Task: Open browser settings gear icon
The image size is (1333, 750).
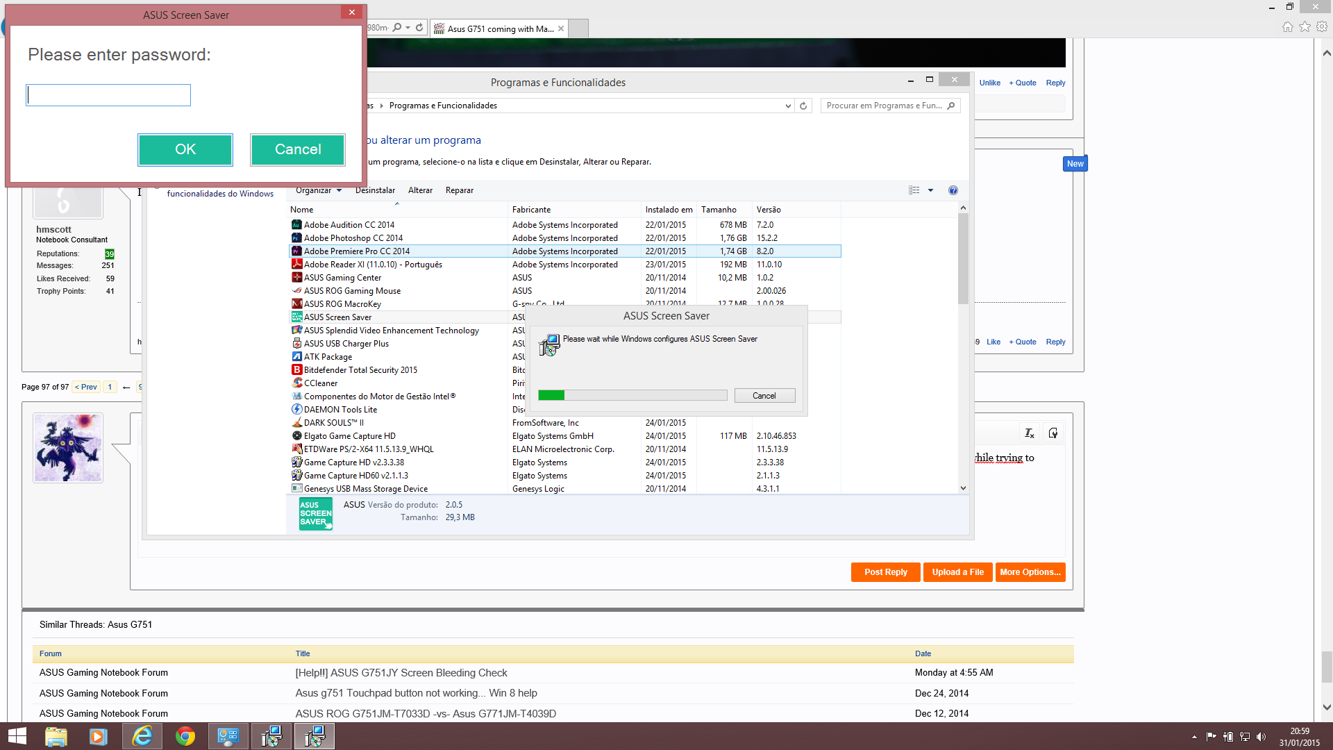Action: click(1322, 26)
